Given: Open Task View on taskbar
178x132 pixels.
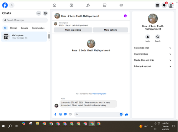Looking at the screenshot, I should point(17,126).
